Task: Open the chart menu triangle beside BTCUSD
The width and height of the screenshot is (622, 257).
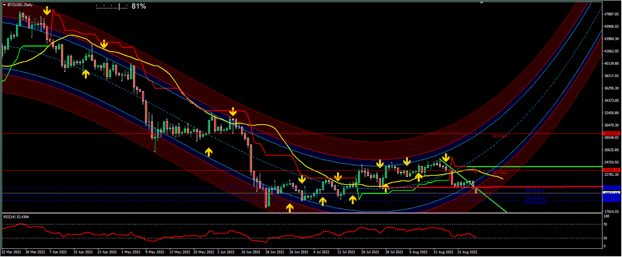Action: coord(4,4)
